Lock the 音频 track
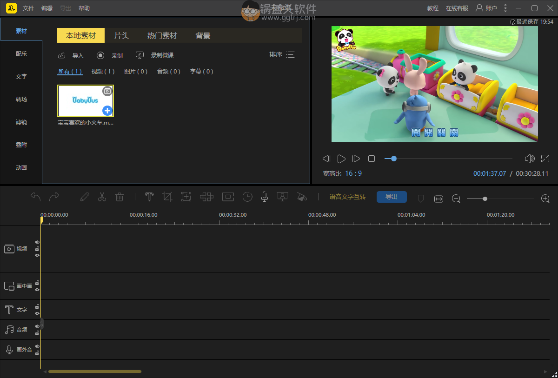The height and width of the screenshot is (378, 558). [37, 333]
